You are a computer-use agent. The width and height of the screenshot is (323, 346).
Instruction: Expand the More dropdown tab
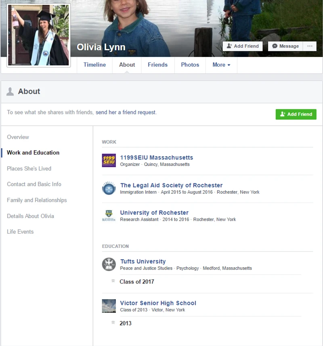[221, 65]
